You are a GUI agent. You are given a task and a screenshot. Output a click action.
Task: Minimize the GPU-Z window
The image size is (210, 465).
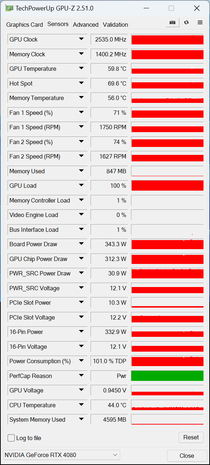(x=146, y=8)
